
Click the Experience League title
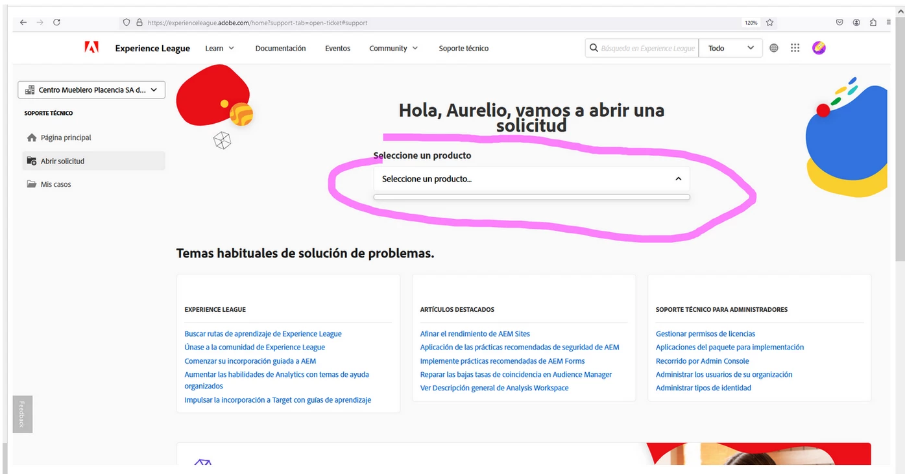tap(152, 48)
